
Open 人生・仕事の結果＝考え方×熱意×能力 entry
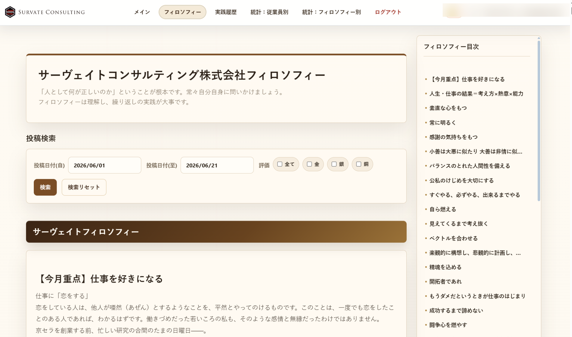(x=476, y=94)
